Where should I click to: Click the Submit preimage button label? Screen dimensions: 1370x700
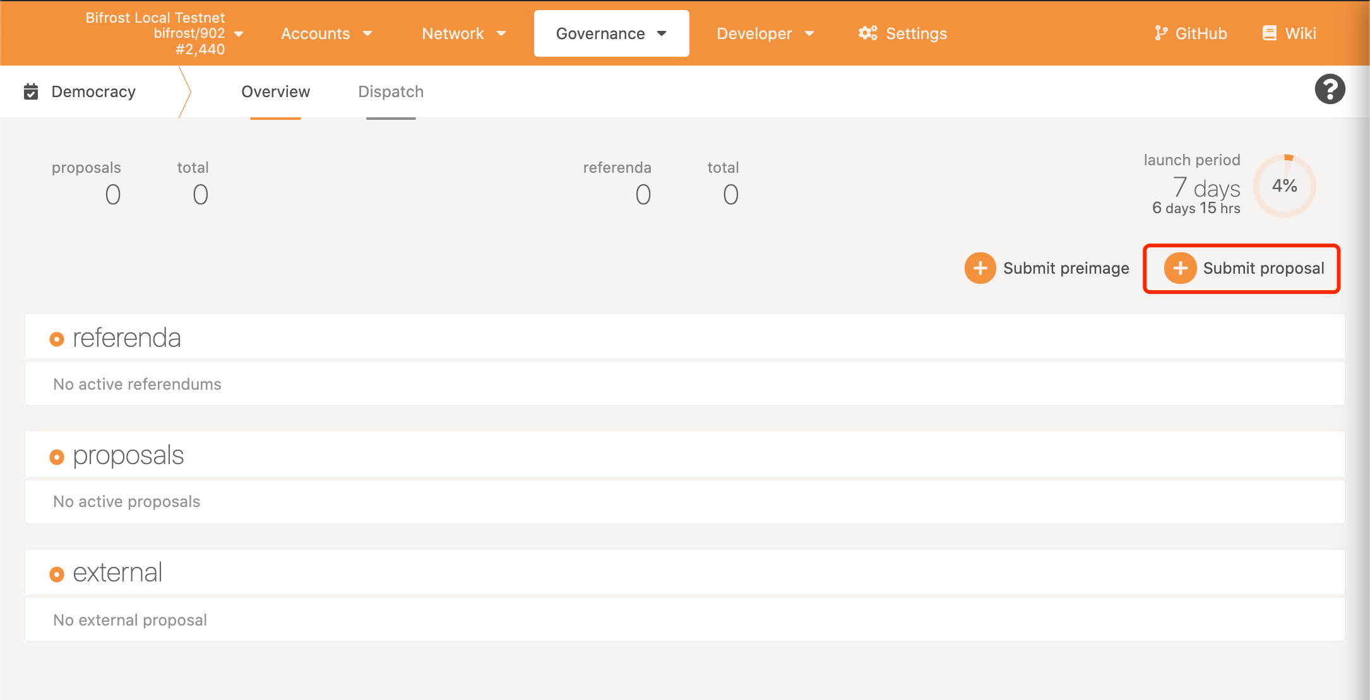click(1066, 268)
